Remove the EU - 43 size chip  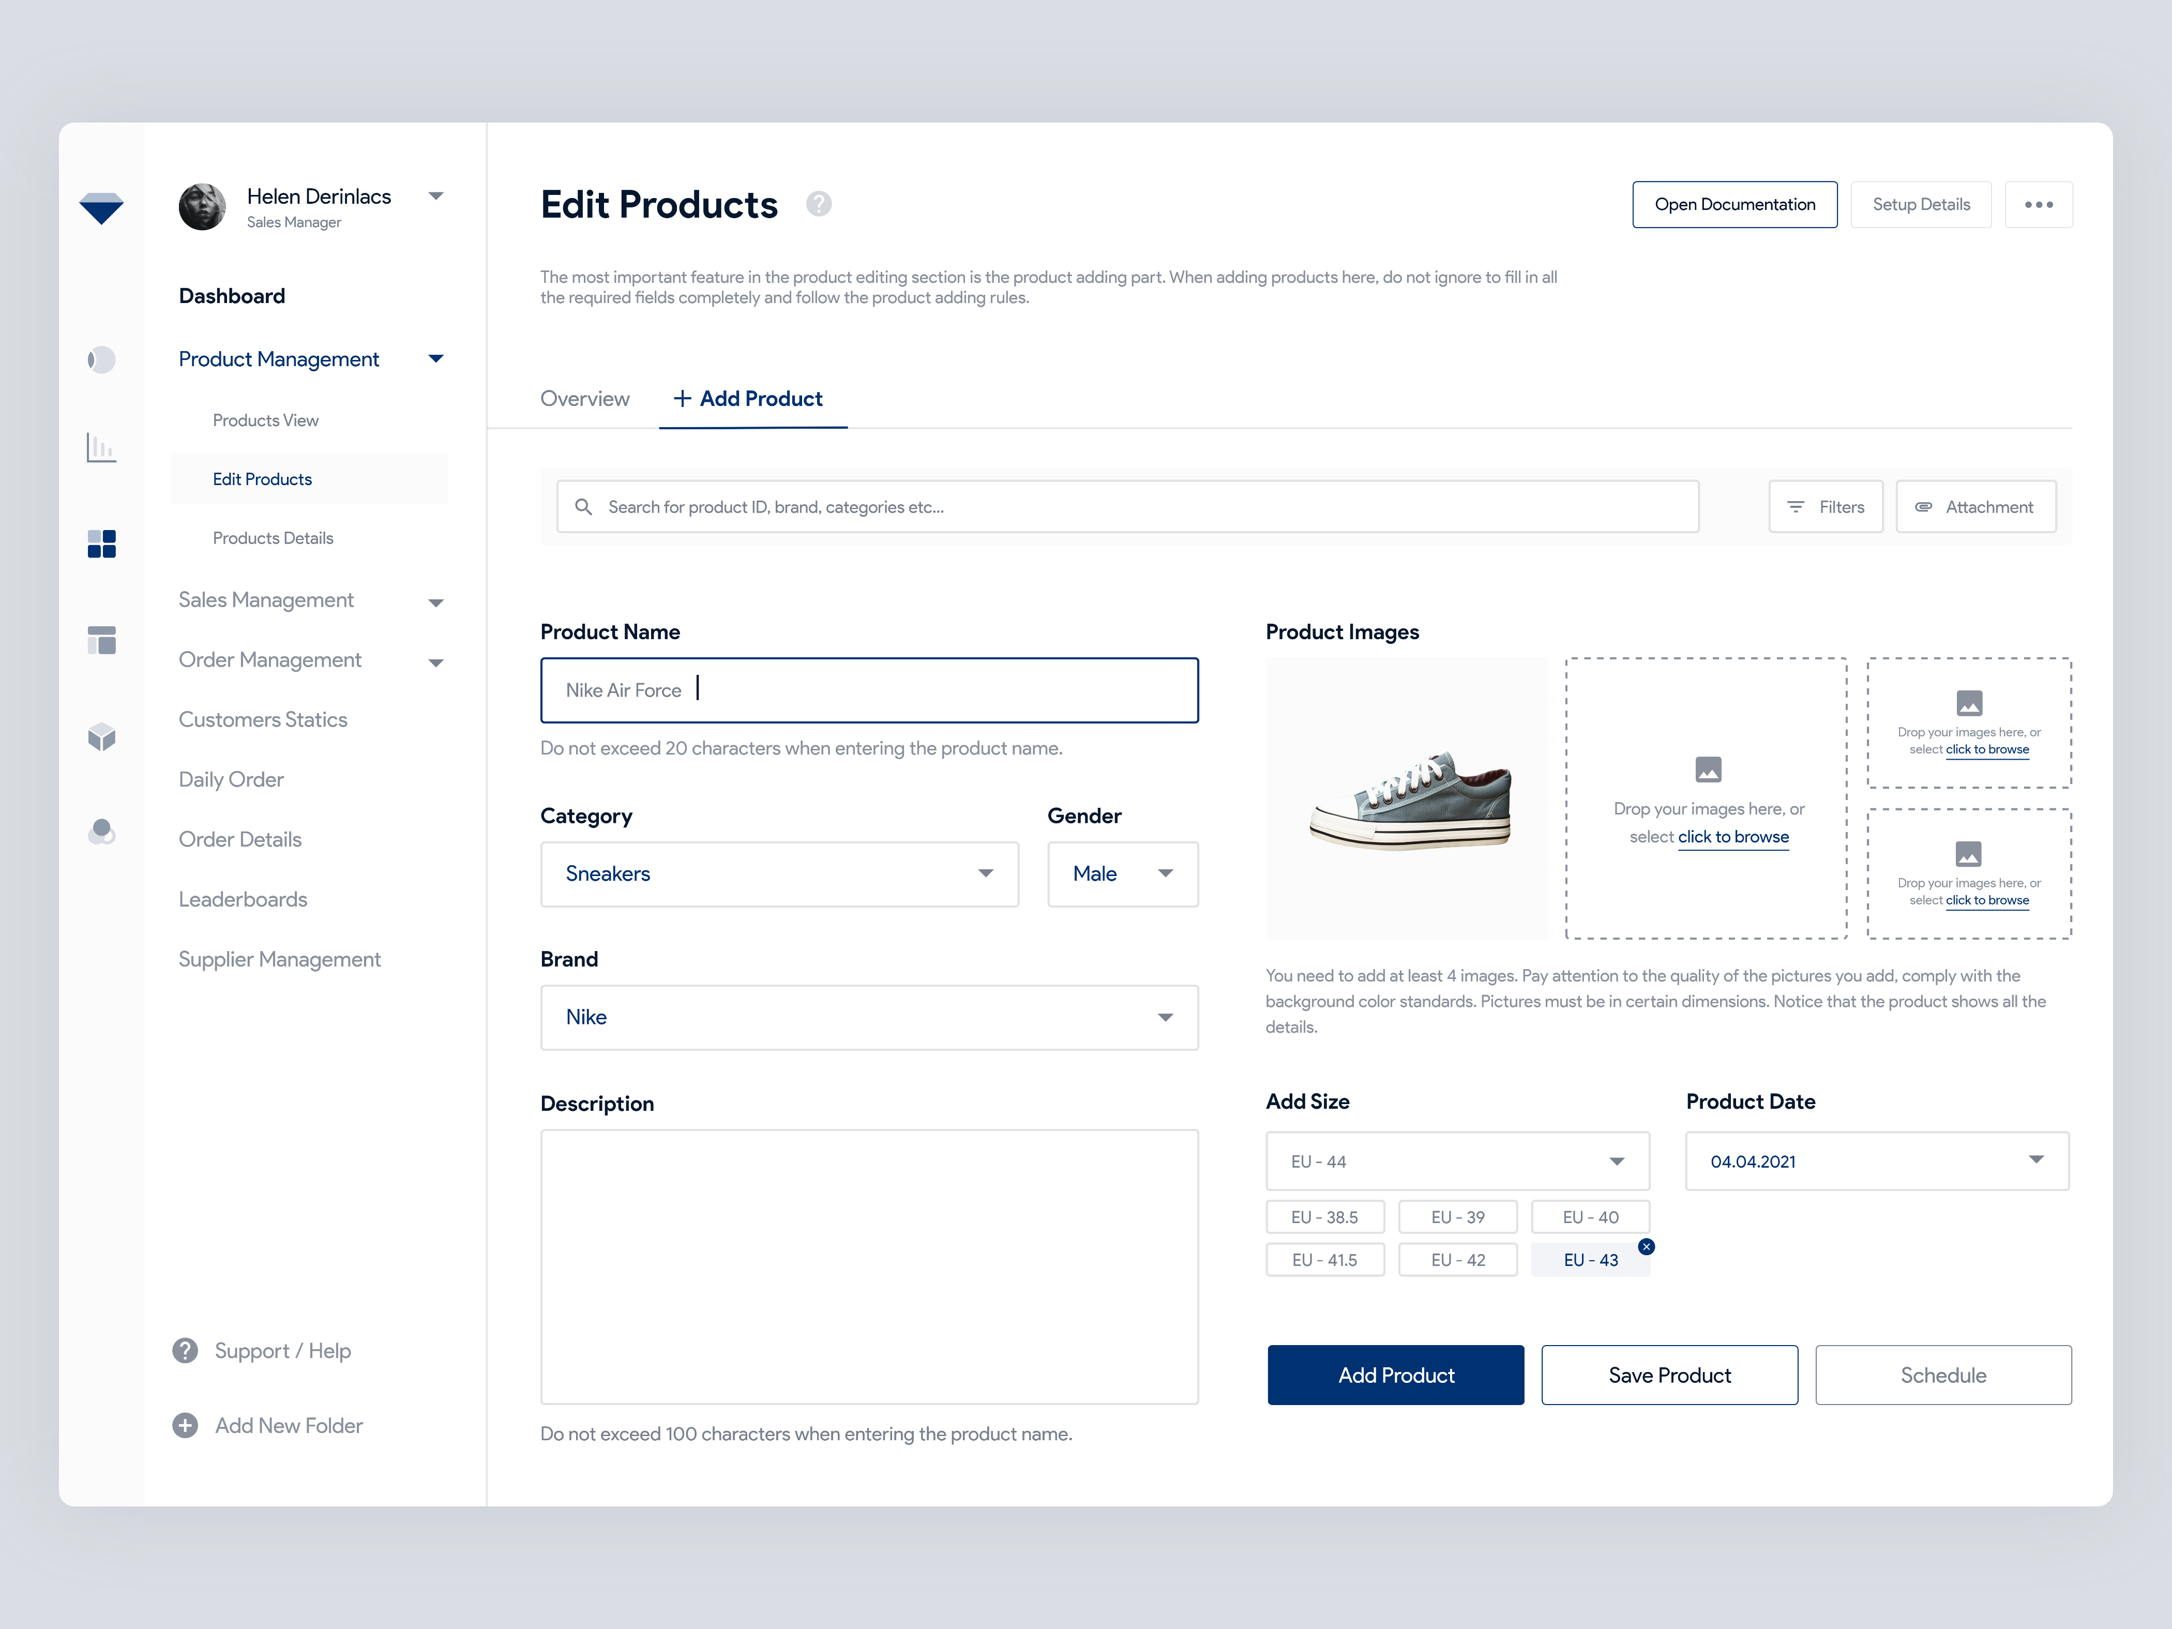tap(1647, 1247)
